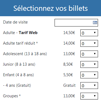Image resolution: width=101 pixels, height=100 pixels.
Task: Open the Groupes quantity dropdown
Action: (x=89, y=96)
